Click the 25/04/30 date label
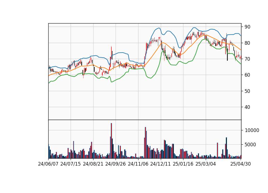This screenshot has width=268, height=193. click(240, 164)
